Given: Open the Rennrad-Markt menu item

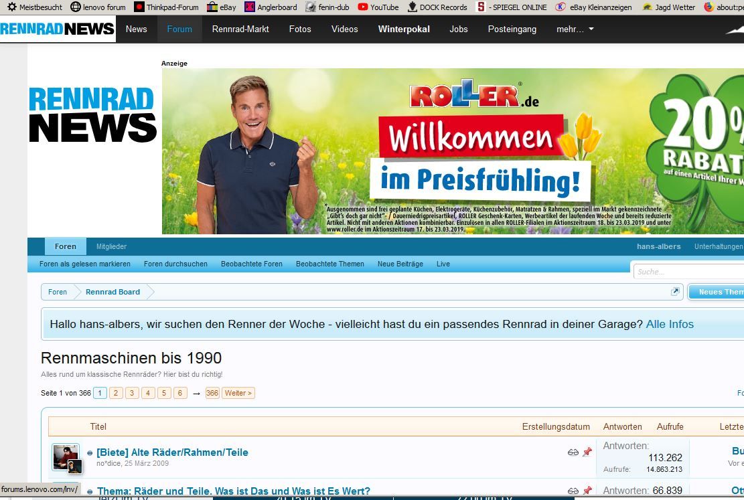Looking at the screenshot, I should (240, 29).
